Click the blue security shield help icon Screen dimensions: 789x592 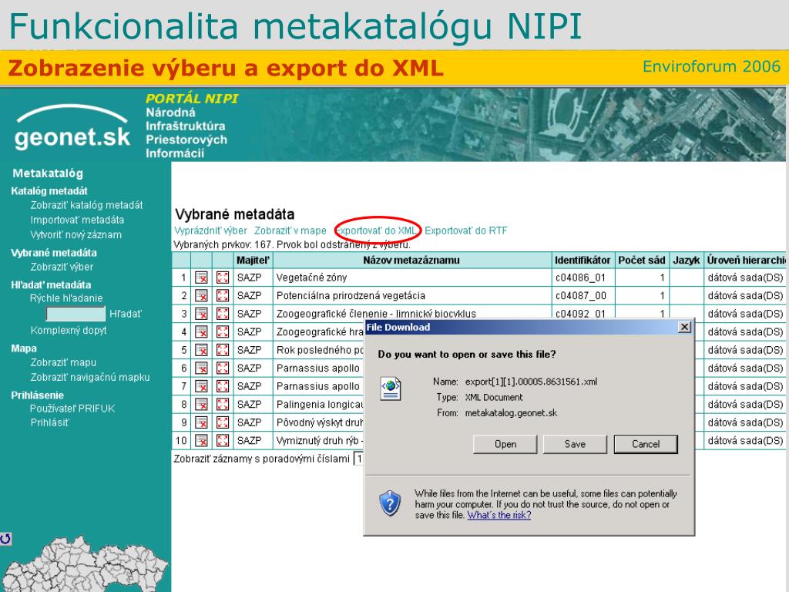pos(390,503)
